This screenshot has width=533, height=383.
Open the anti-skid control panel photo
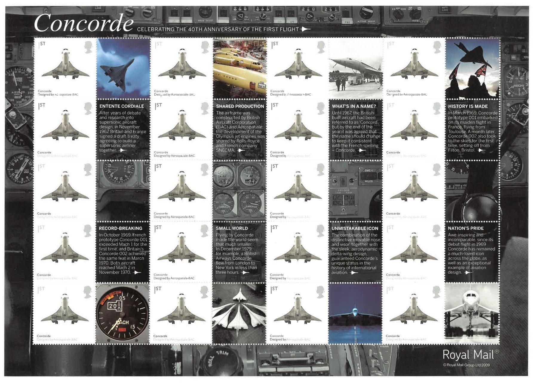pos(355,191)
